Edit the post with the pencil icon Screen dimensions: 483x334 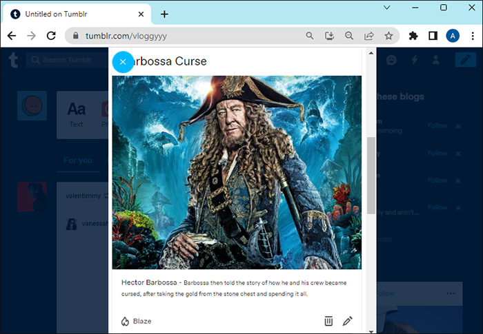pos(348,321)
